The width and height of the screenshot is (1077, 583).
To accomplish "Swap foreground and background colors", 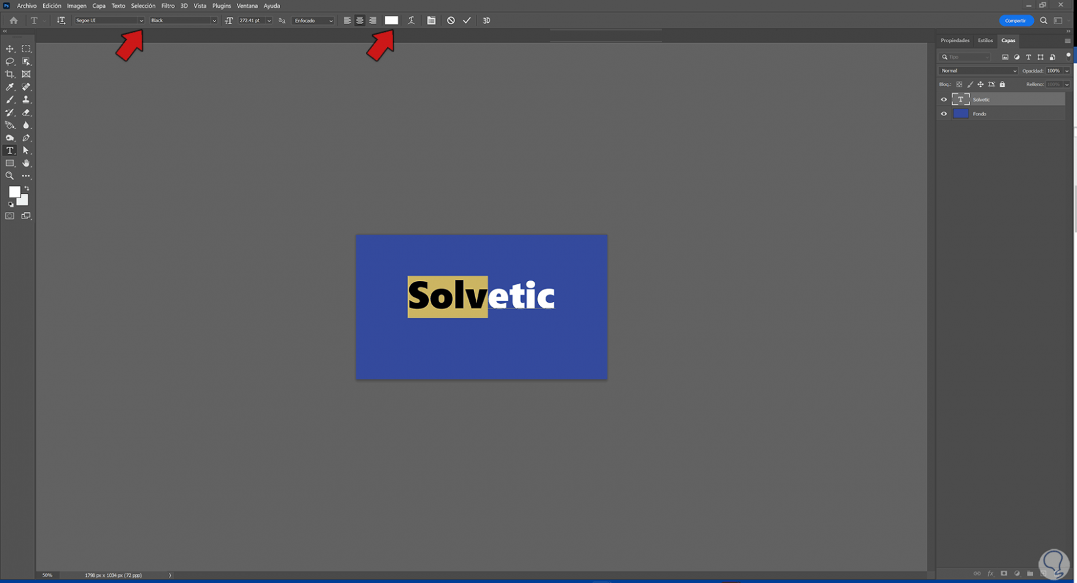I will pos(27,188).
